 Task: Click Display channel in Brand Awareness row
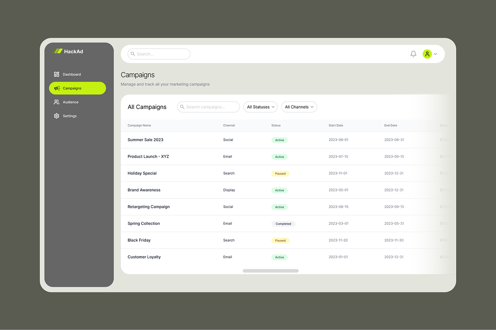pos(229,190)
